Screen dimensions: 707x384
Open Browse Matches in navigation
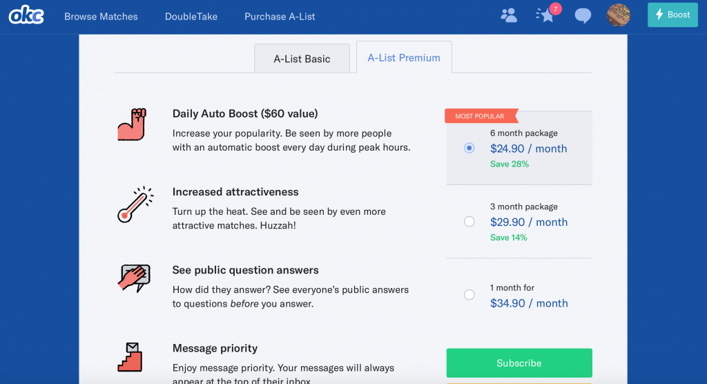(x=101, y=17)
